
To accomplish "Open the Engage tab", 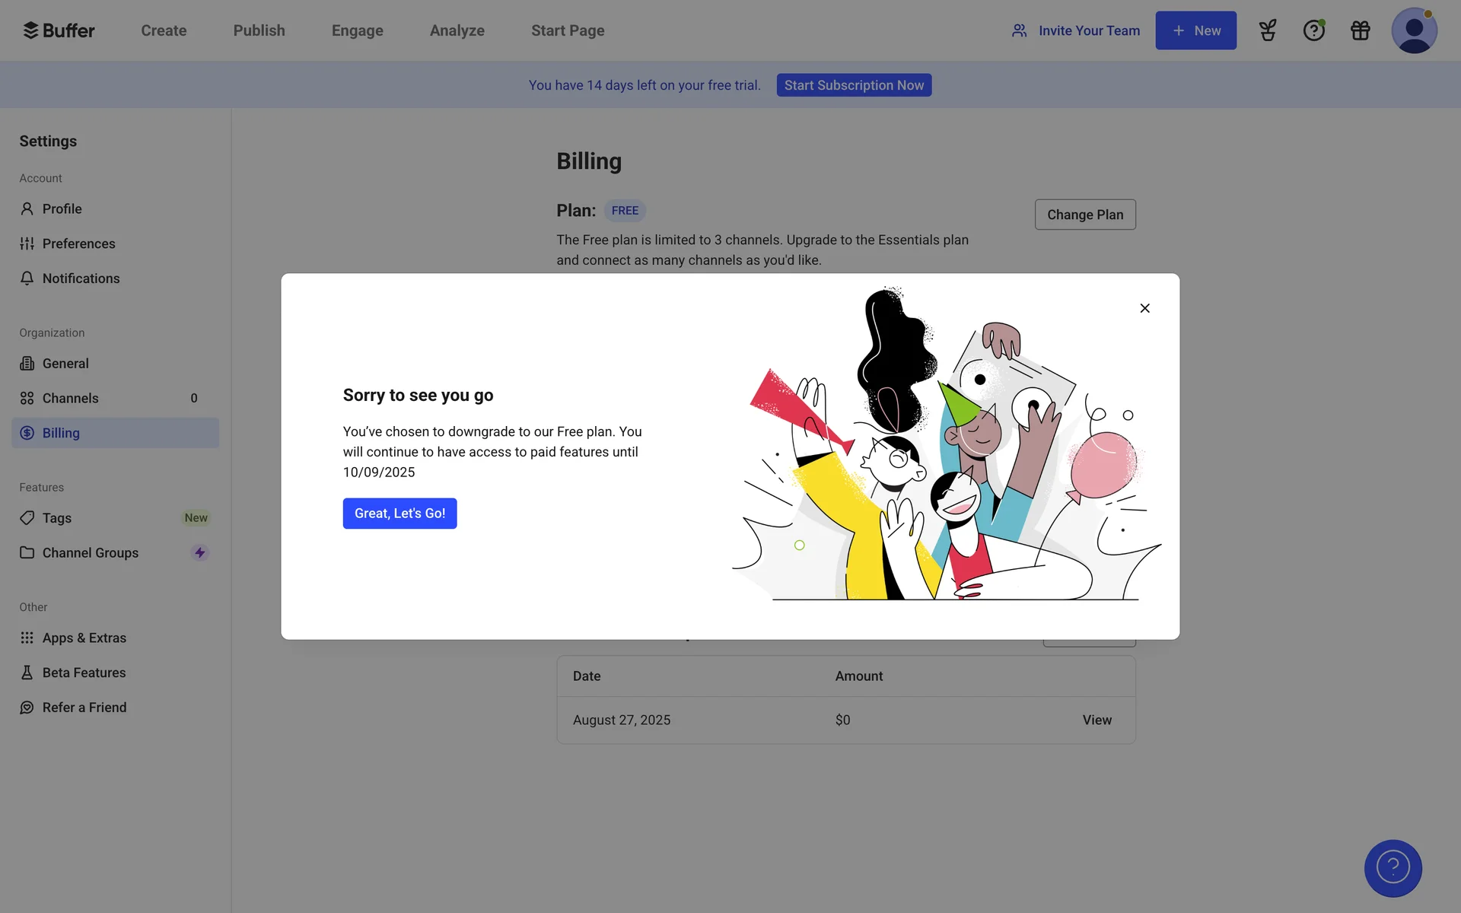I will [x=357, y=30].
